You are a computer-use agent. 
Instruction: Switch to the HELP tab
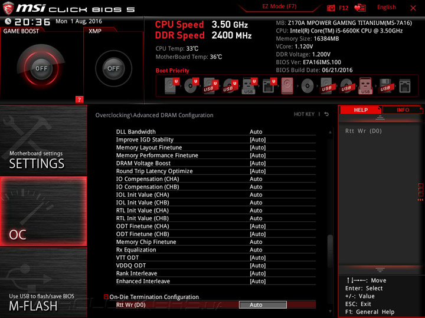pos(361,110)
